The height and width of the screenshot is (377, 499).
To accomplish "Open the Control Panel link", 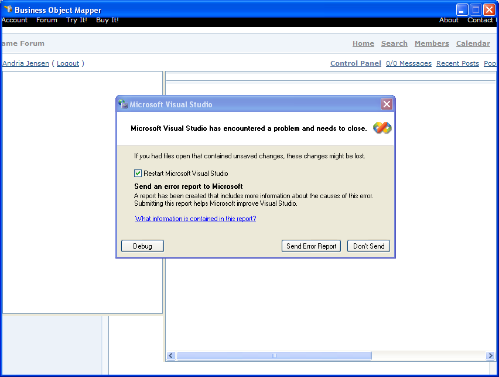I will (356, 63).
